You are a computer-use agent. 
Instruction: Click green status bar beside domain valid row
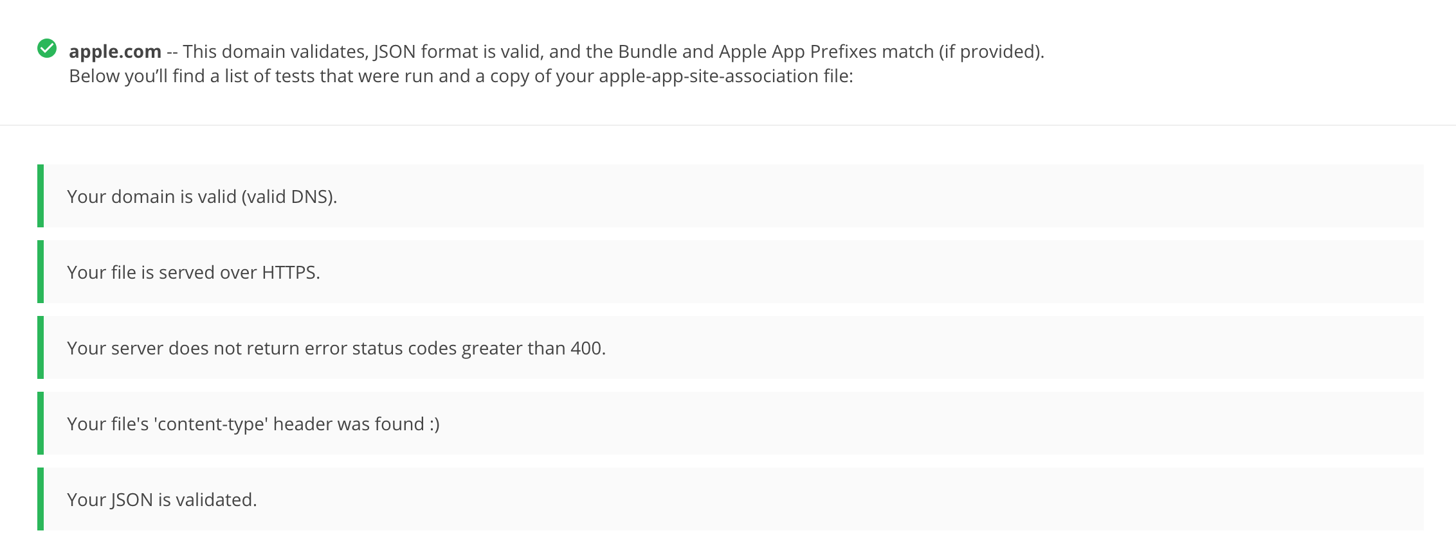tap(41, 196)
